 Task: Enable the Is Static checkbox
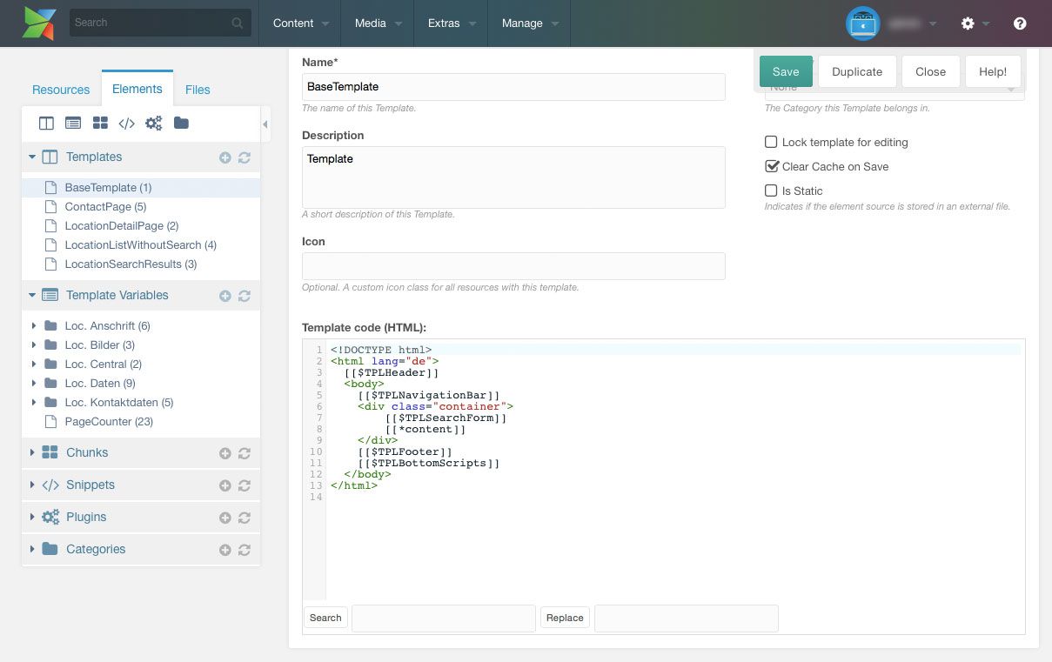771,191
